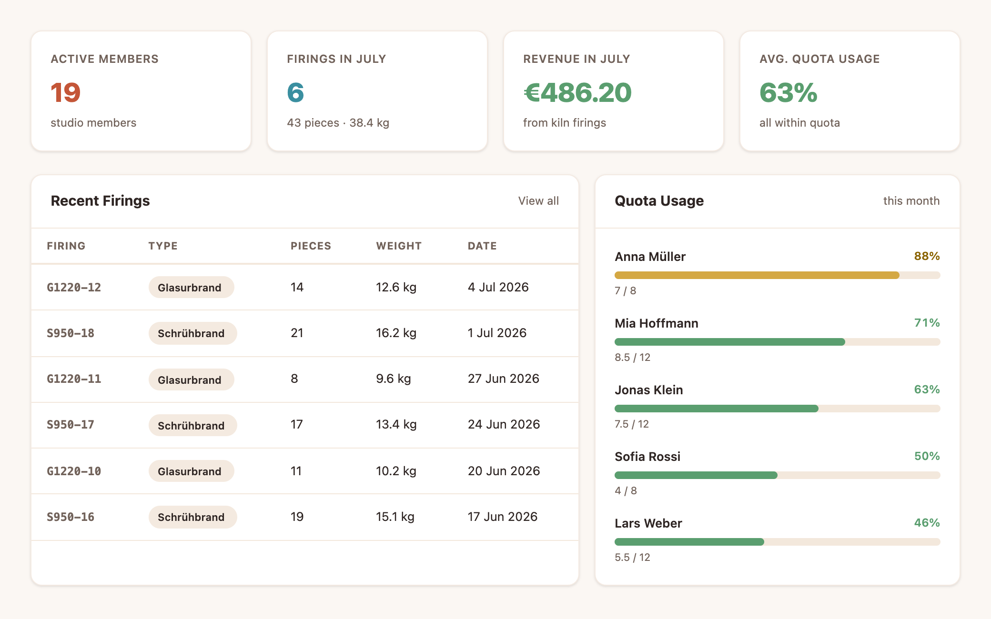Viewport: 991px width, 619px height.
Task: Click the WEIGHT column header
Action: pyautogui.click(x=399, y=246)
